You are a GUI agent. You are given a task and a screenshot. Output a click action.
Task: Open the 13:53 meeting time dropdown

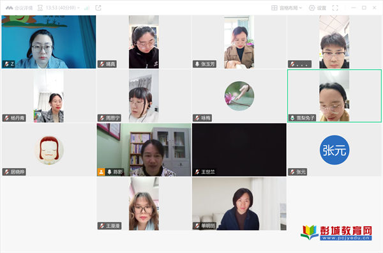(x=61, y=8)
